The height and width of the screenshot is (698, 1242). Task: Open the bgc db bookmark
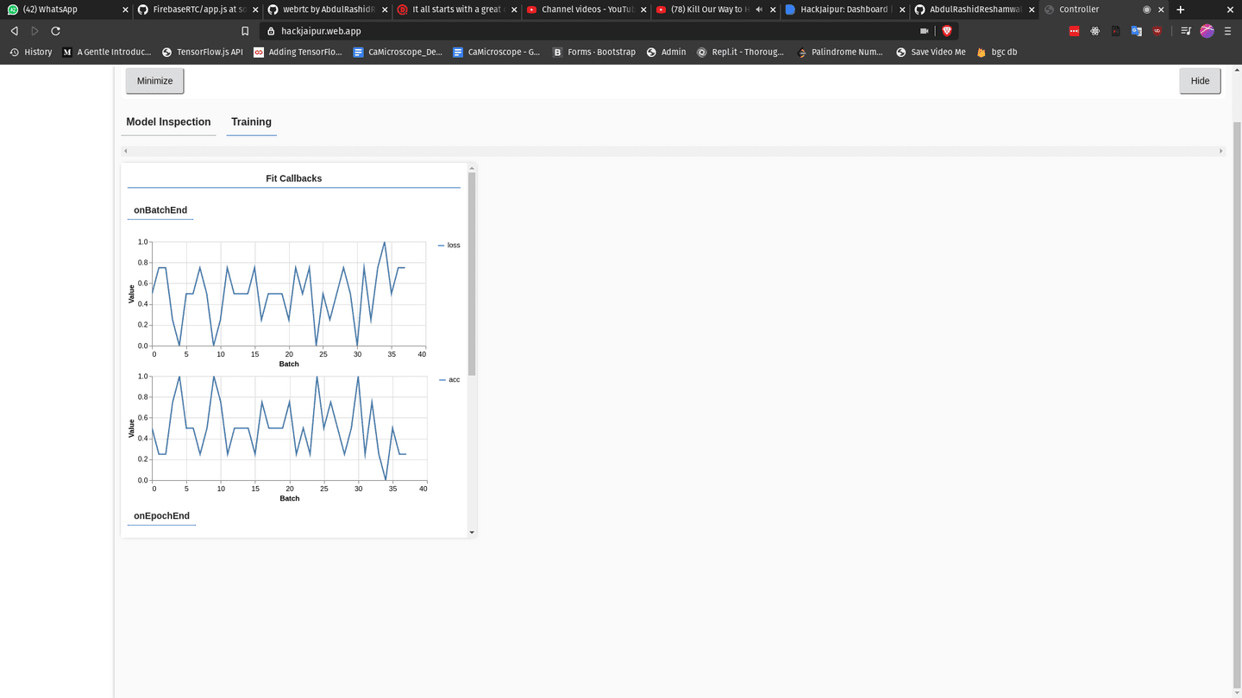(996, 52)
